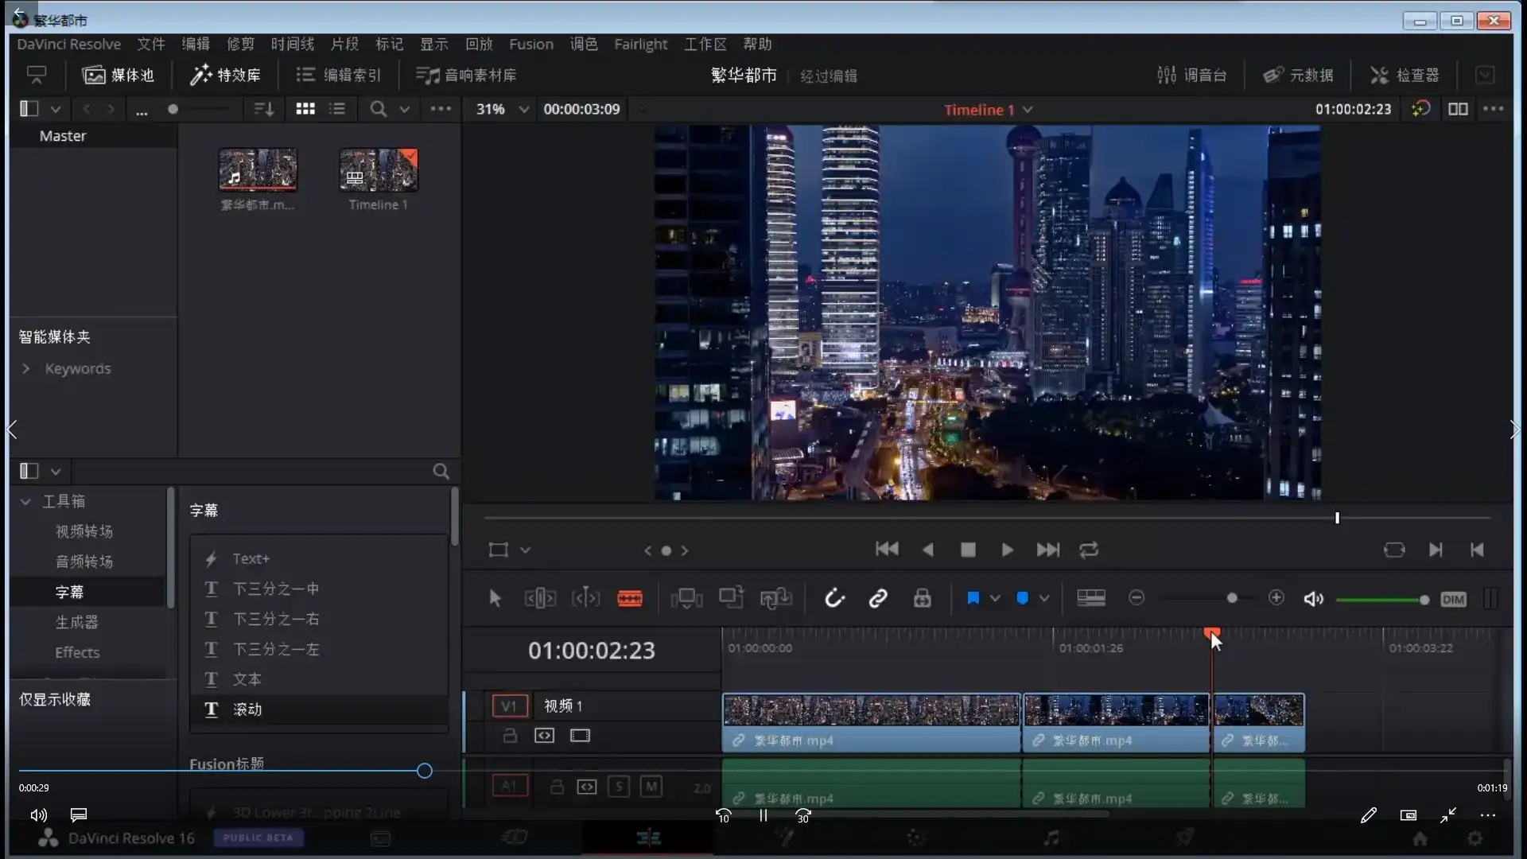
Task: Toggle linked selection chain icon
Action: click(x=878, y=598)
